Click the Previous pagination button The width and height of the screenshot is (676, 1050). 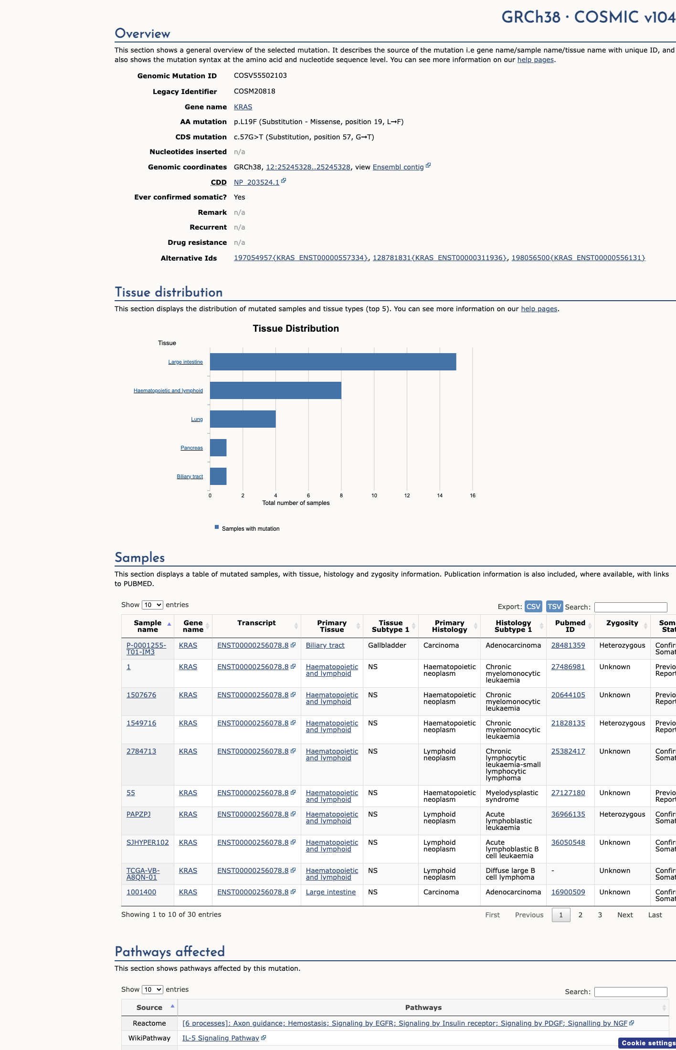pyautogui.click(x=529, y=915)
